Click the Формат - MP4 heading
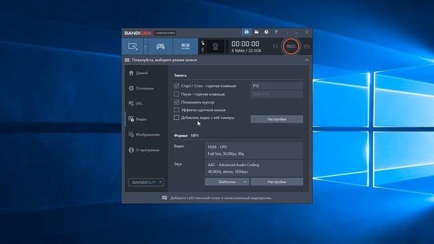Image resolution: width=434 pixels, height=244 pixels. click(x=186, y=136)
